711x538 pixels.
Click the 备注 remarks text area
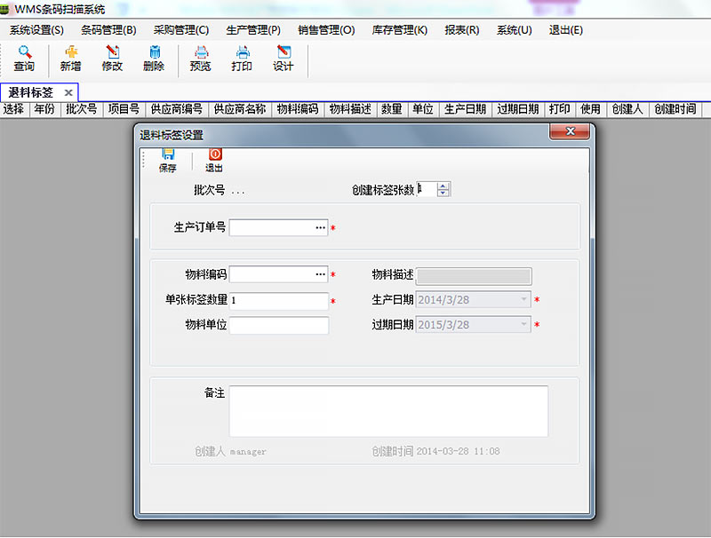click(388, 411)
